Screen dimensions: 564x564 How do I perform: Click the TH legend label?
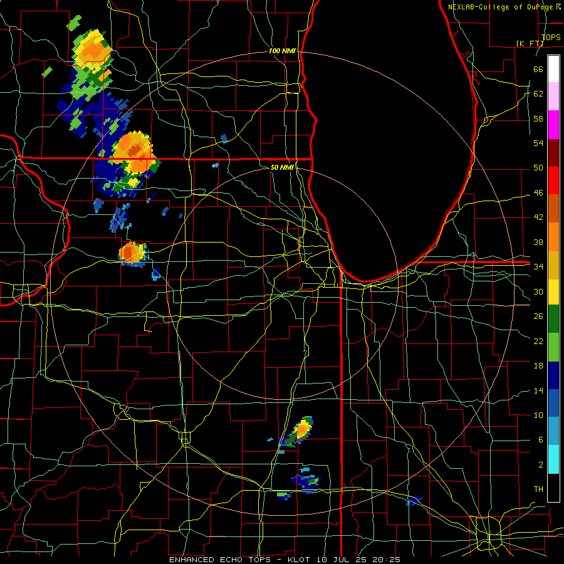(x=538, y=489)
